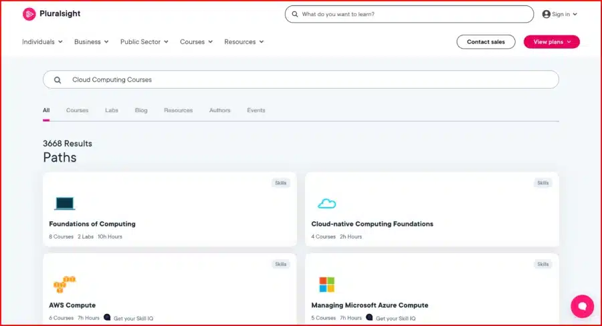The width and height of the screenshot is (602, 326).
Task: Click '2h Hours' under Cloud-native Computing Foundations
Action: click(x=351, y=236)
